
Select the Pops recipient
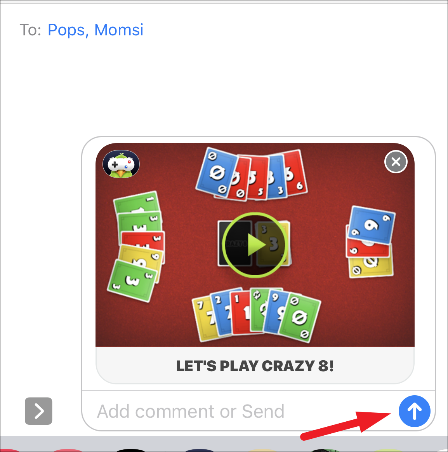(66, 30)
